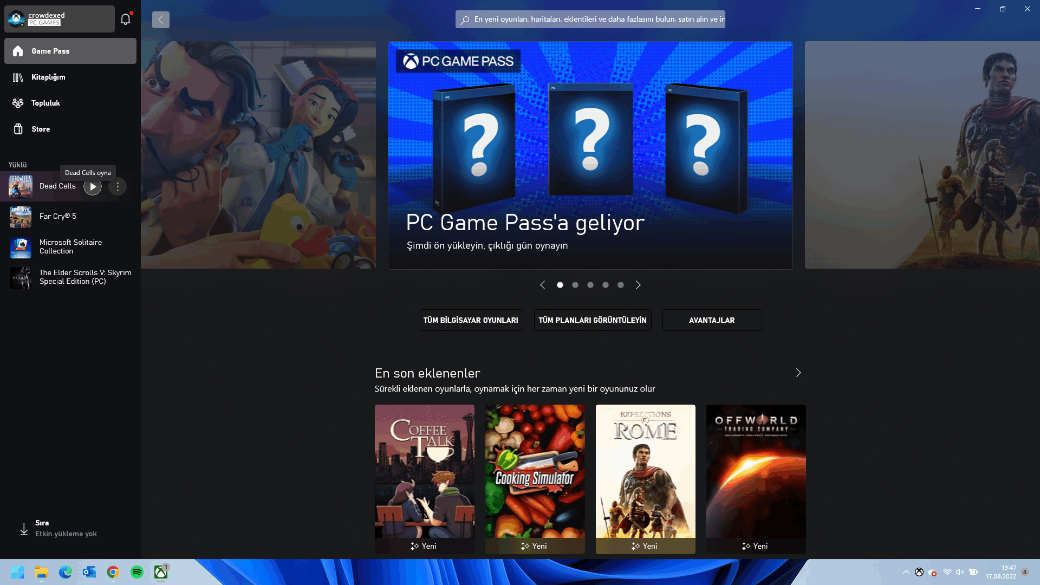
Task: Click the left dimmed carousel slide
Action: 258,155
